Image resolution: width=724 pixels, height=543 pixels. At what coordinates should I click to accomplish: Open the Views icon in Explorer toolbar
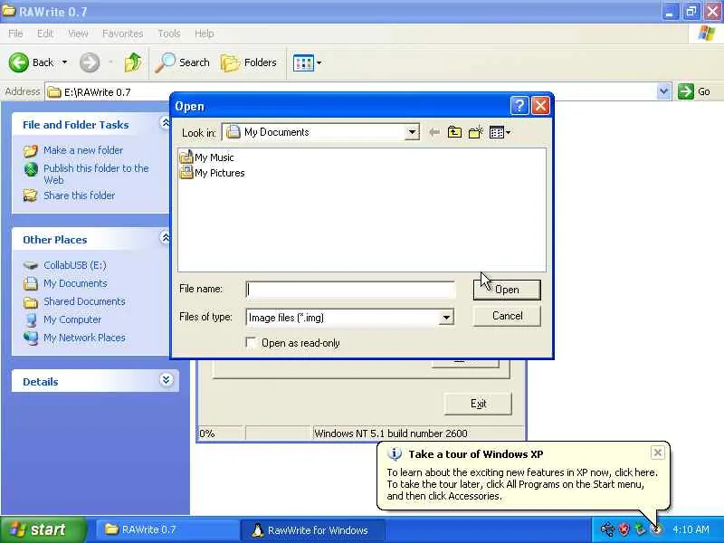[x=303, y=62]
